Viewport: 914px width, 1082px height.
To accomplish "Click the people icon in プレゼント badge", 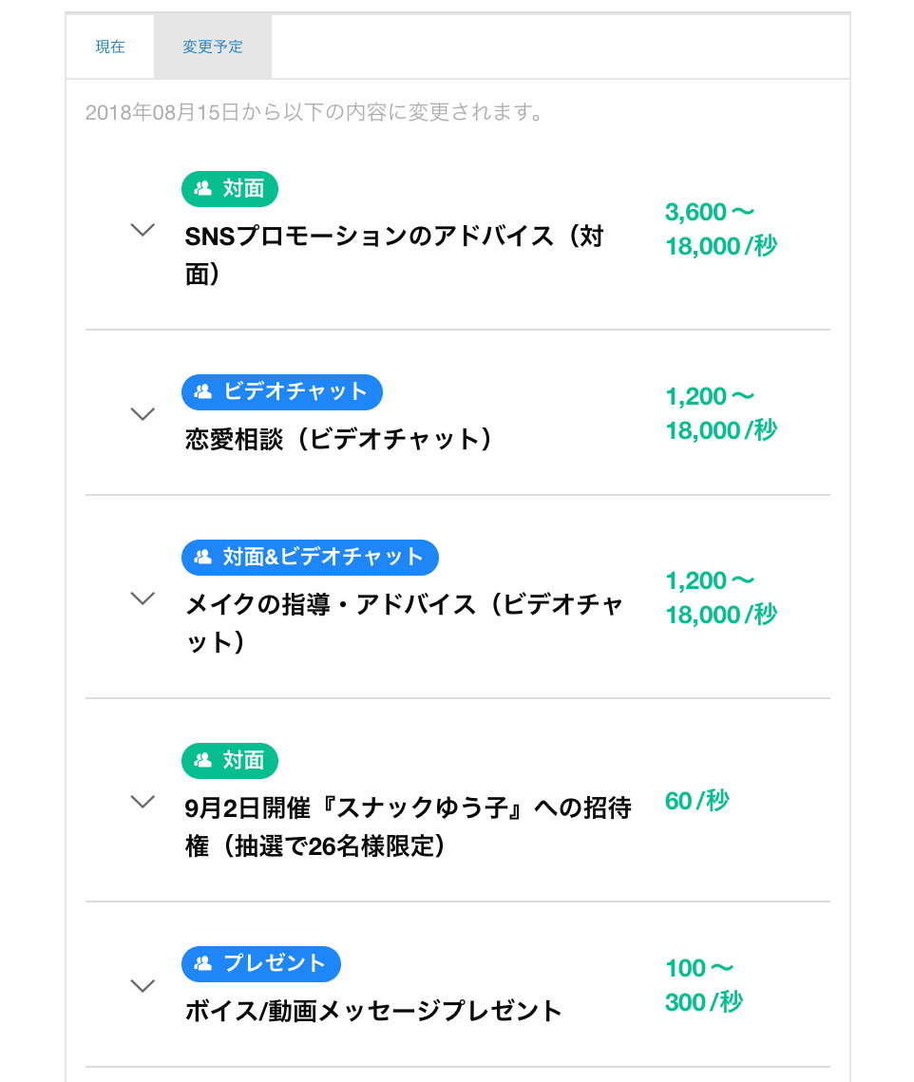I will 203,963.
